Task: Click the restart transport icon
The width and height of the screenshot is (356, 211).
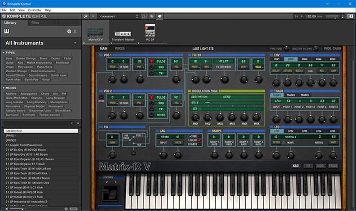Action: click(x=297, y=16)
